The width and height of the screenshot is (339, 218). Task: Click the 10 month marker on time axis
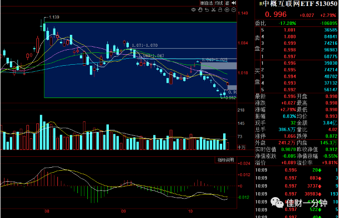(190, 212)
